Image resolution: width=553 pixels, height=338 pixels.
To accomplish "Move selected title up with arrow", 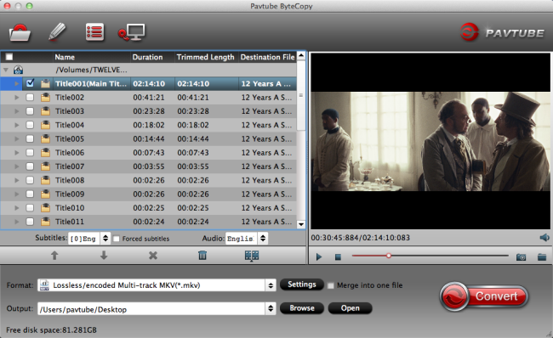I will [x=54, y=256].
